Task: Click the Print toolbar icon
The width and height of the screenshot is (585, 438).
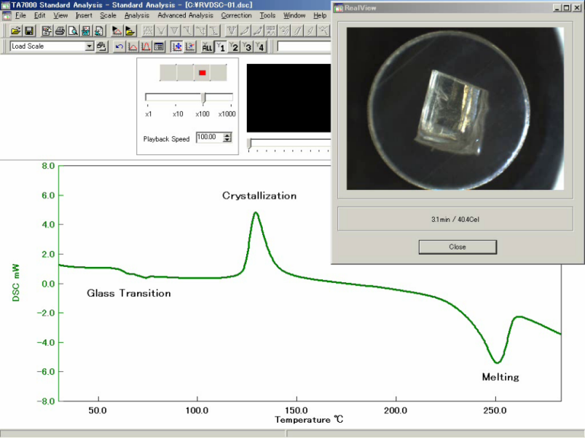Action: pos(60,31)
